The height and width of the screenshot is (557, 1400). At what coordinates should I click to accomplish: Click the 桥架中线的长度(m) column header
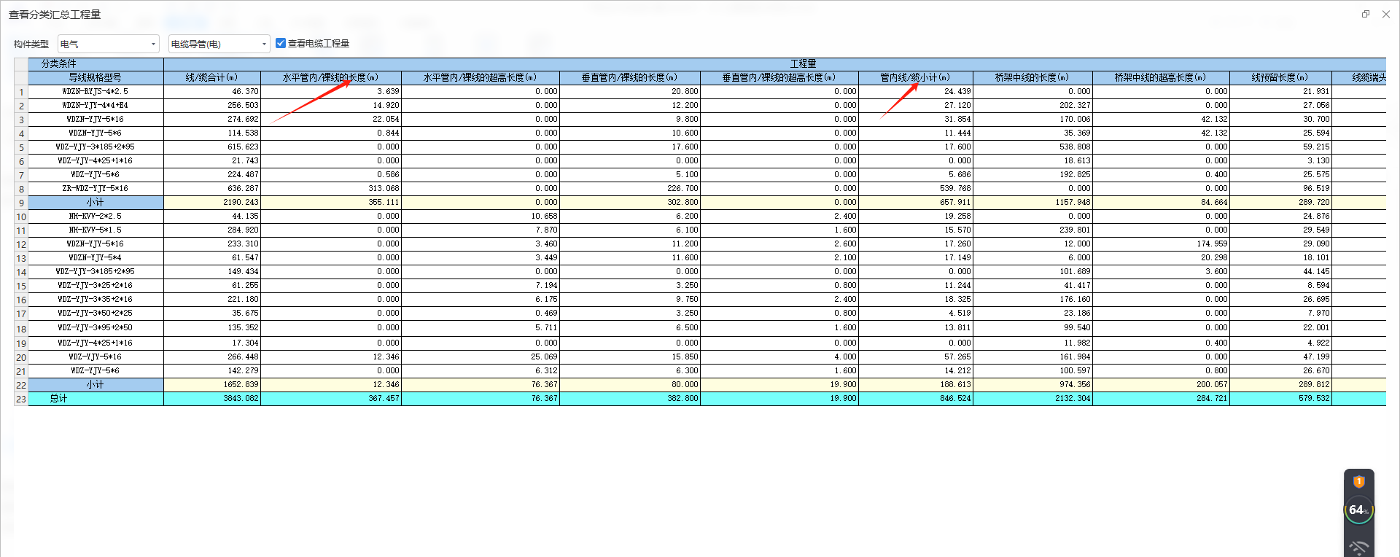tap(1032, 77)
